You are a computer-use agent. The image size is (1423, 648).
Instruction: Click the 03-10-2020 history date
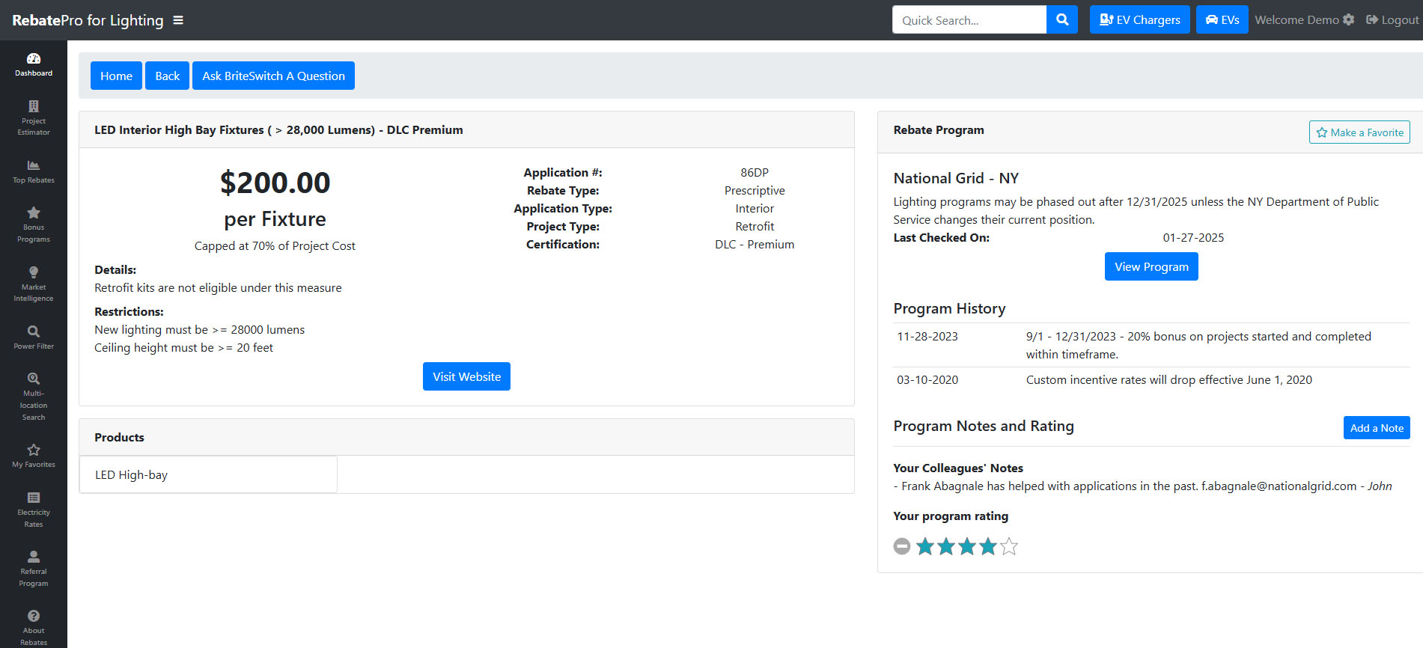[927, 380]
